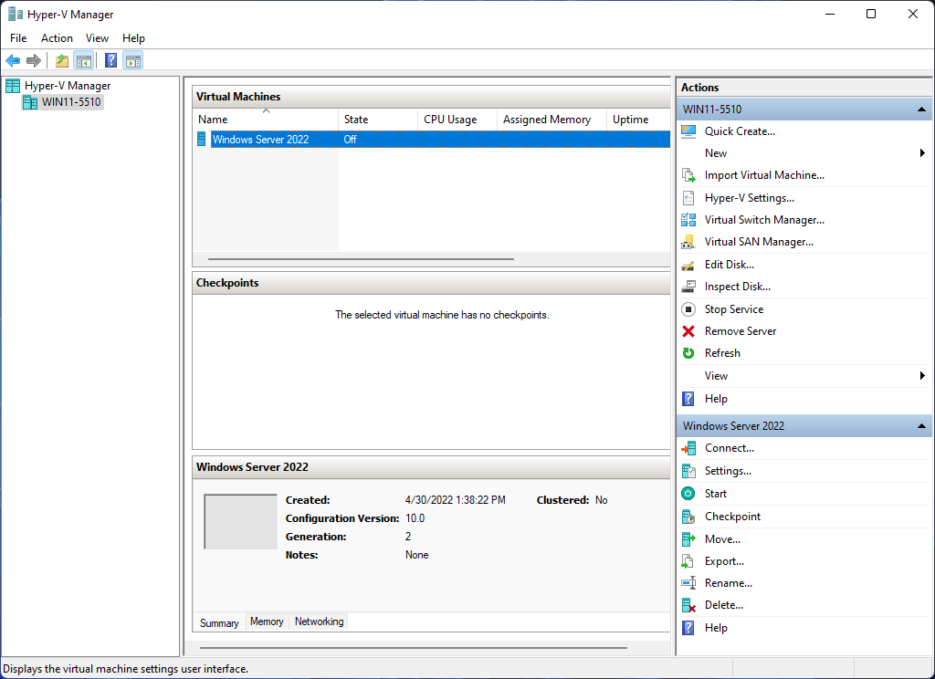
Task: Click the Quick Create icon
Action: 688,131
